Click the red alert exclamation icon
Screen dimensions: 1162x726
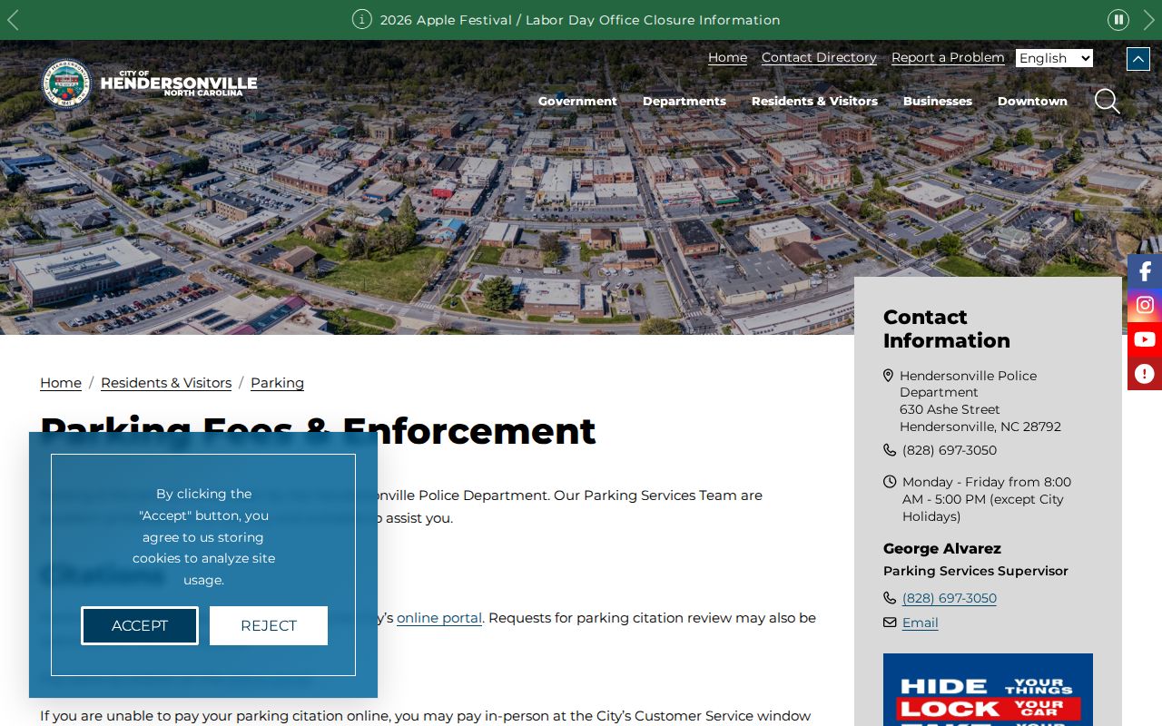click(x=1145, y=374)
